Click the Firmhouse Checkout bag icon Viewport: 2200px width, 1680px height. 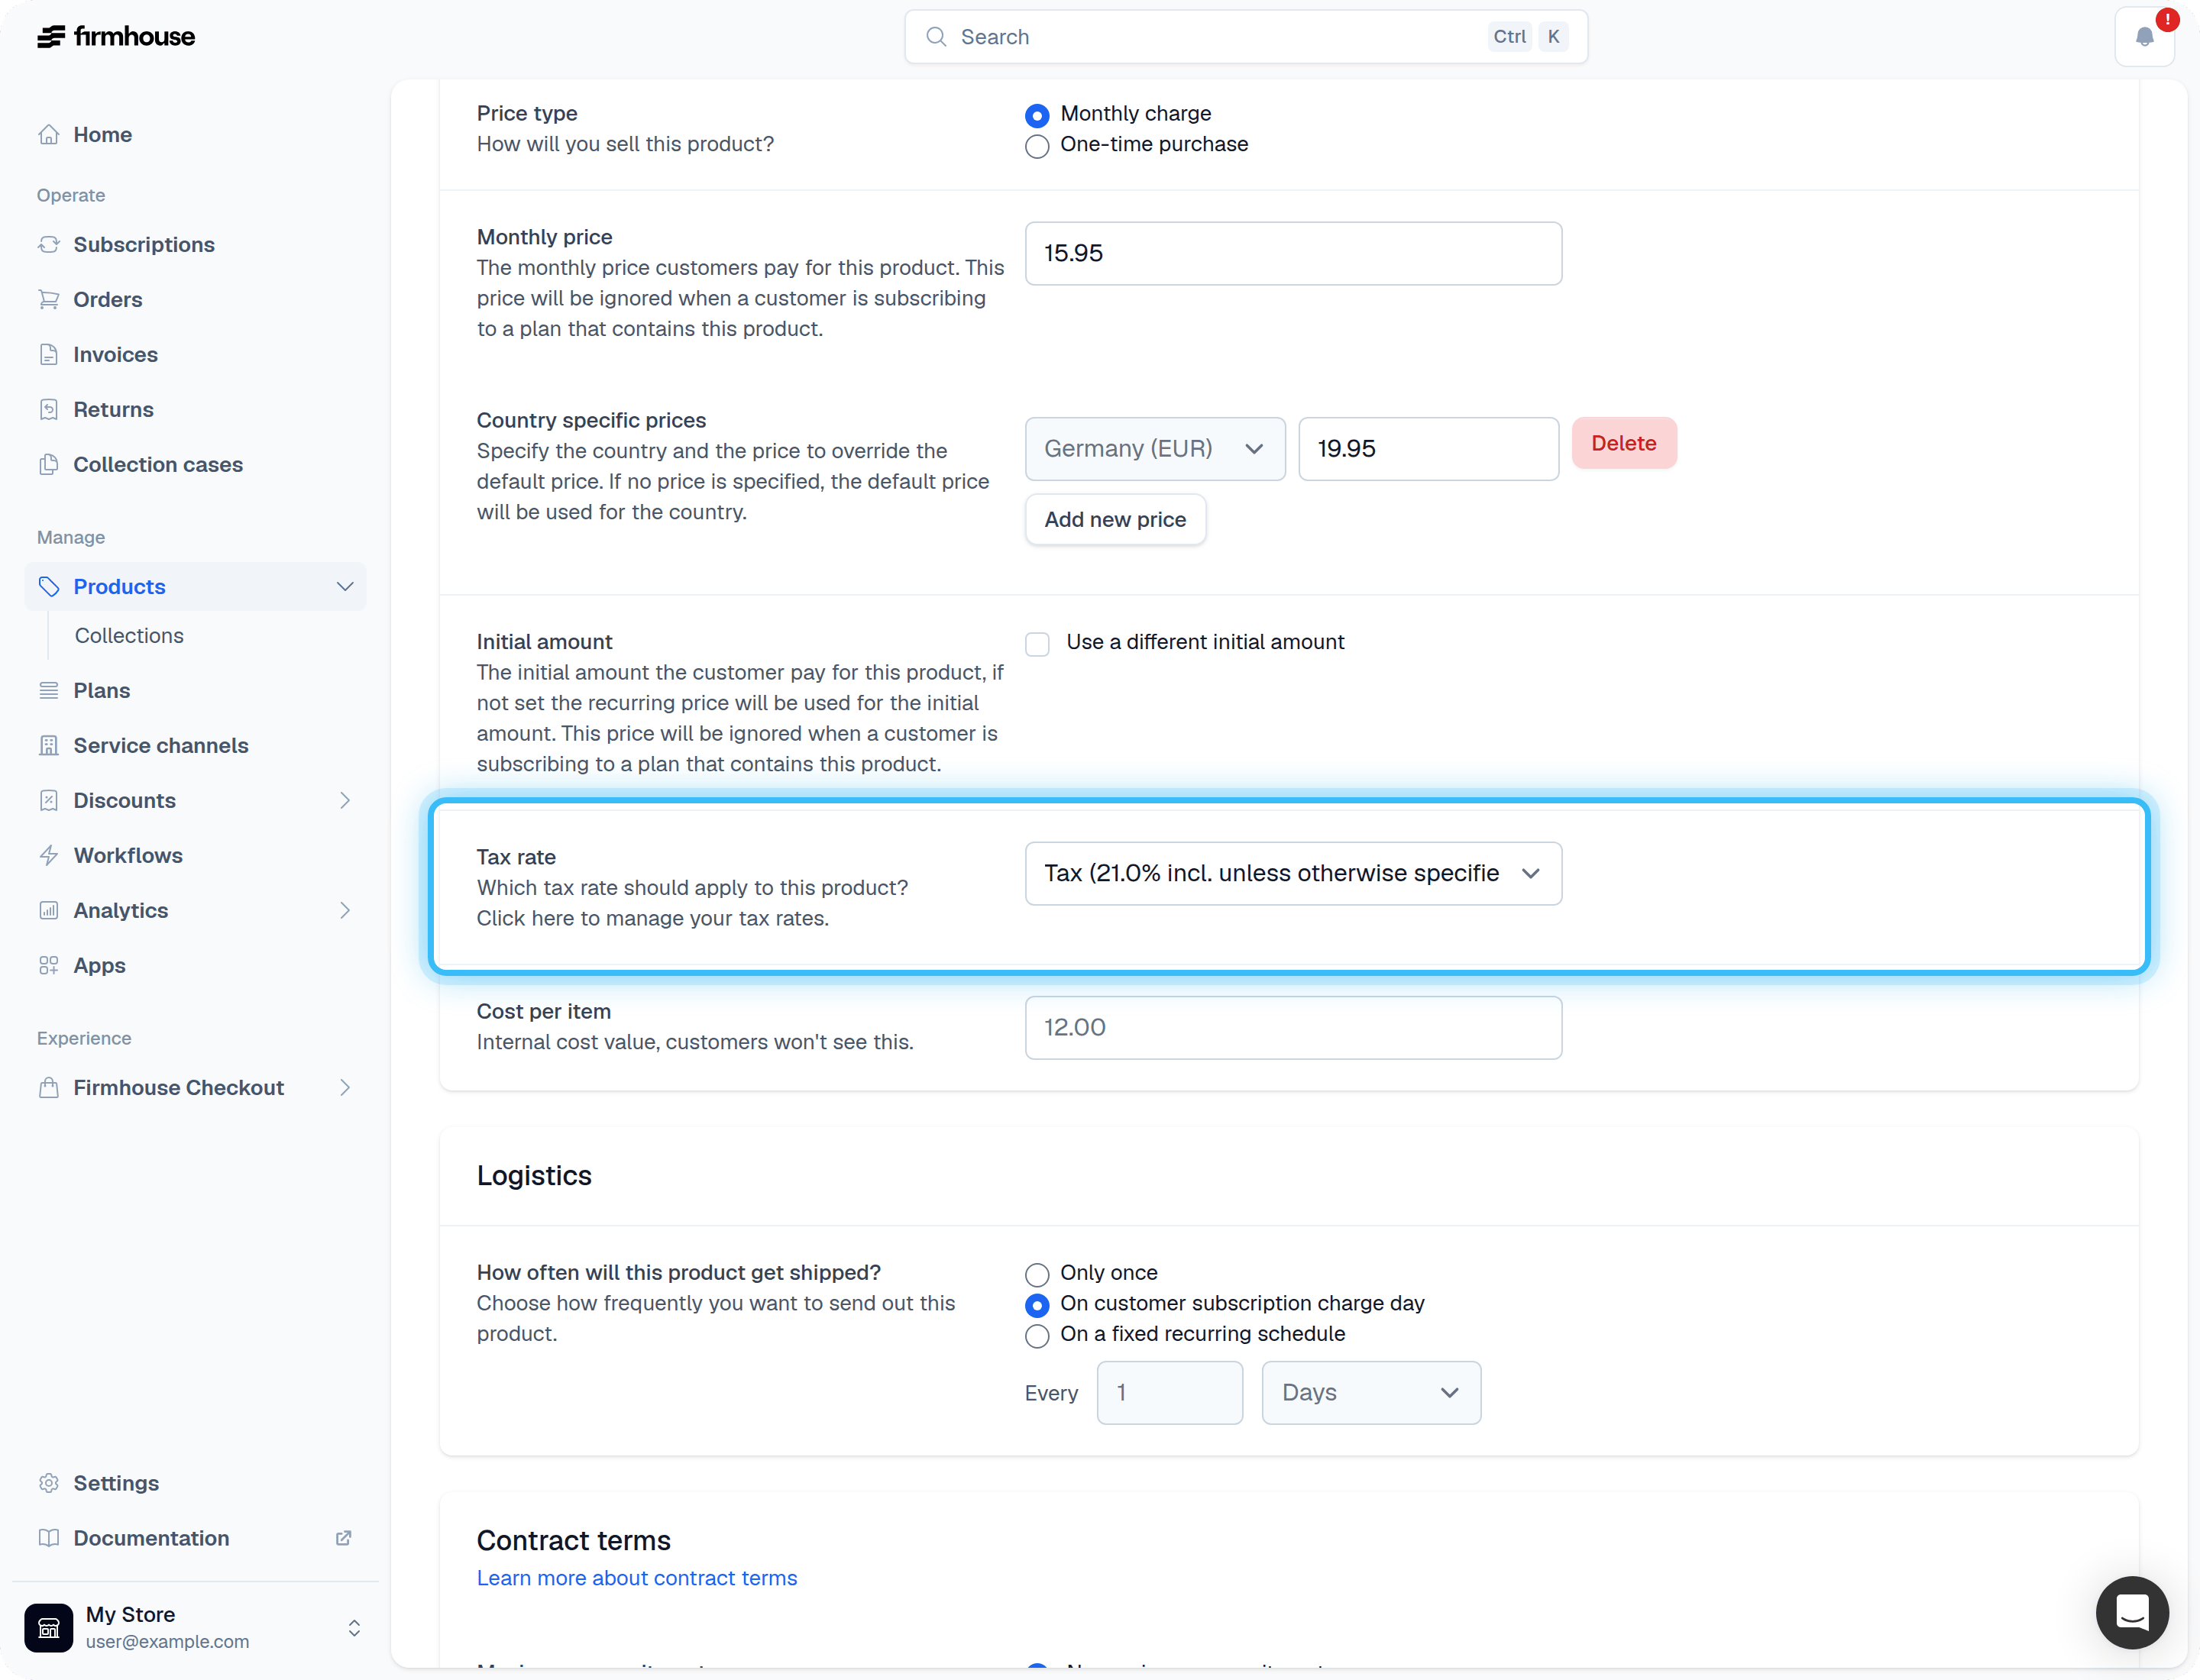point(49,1087)
